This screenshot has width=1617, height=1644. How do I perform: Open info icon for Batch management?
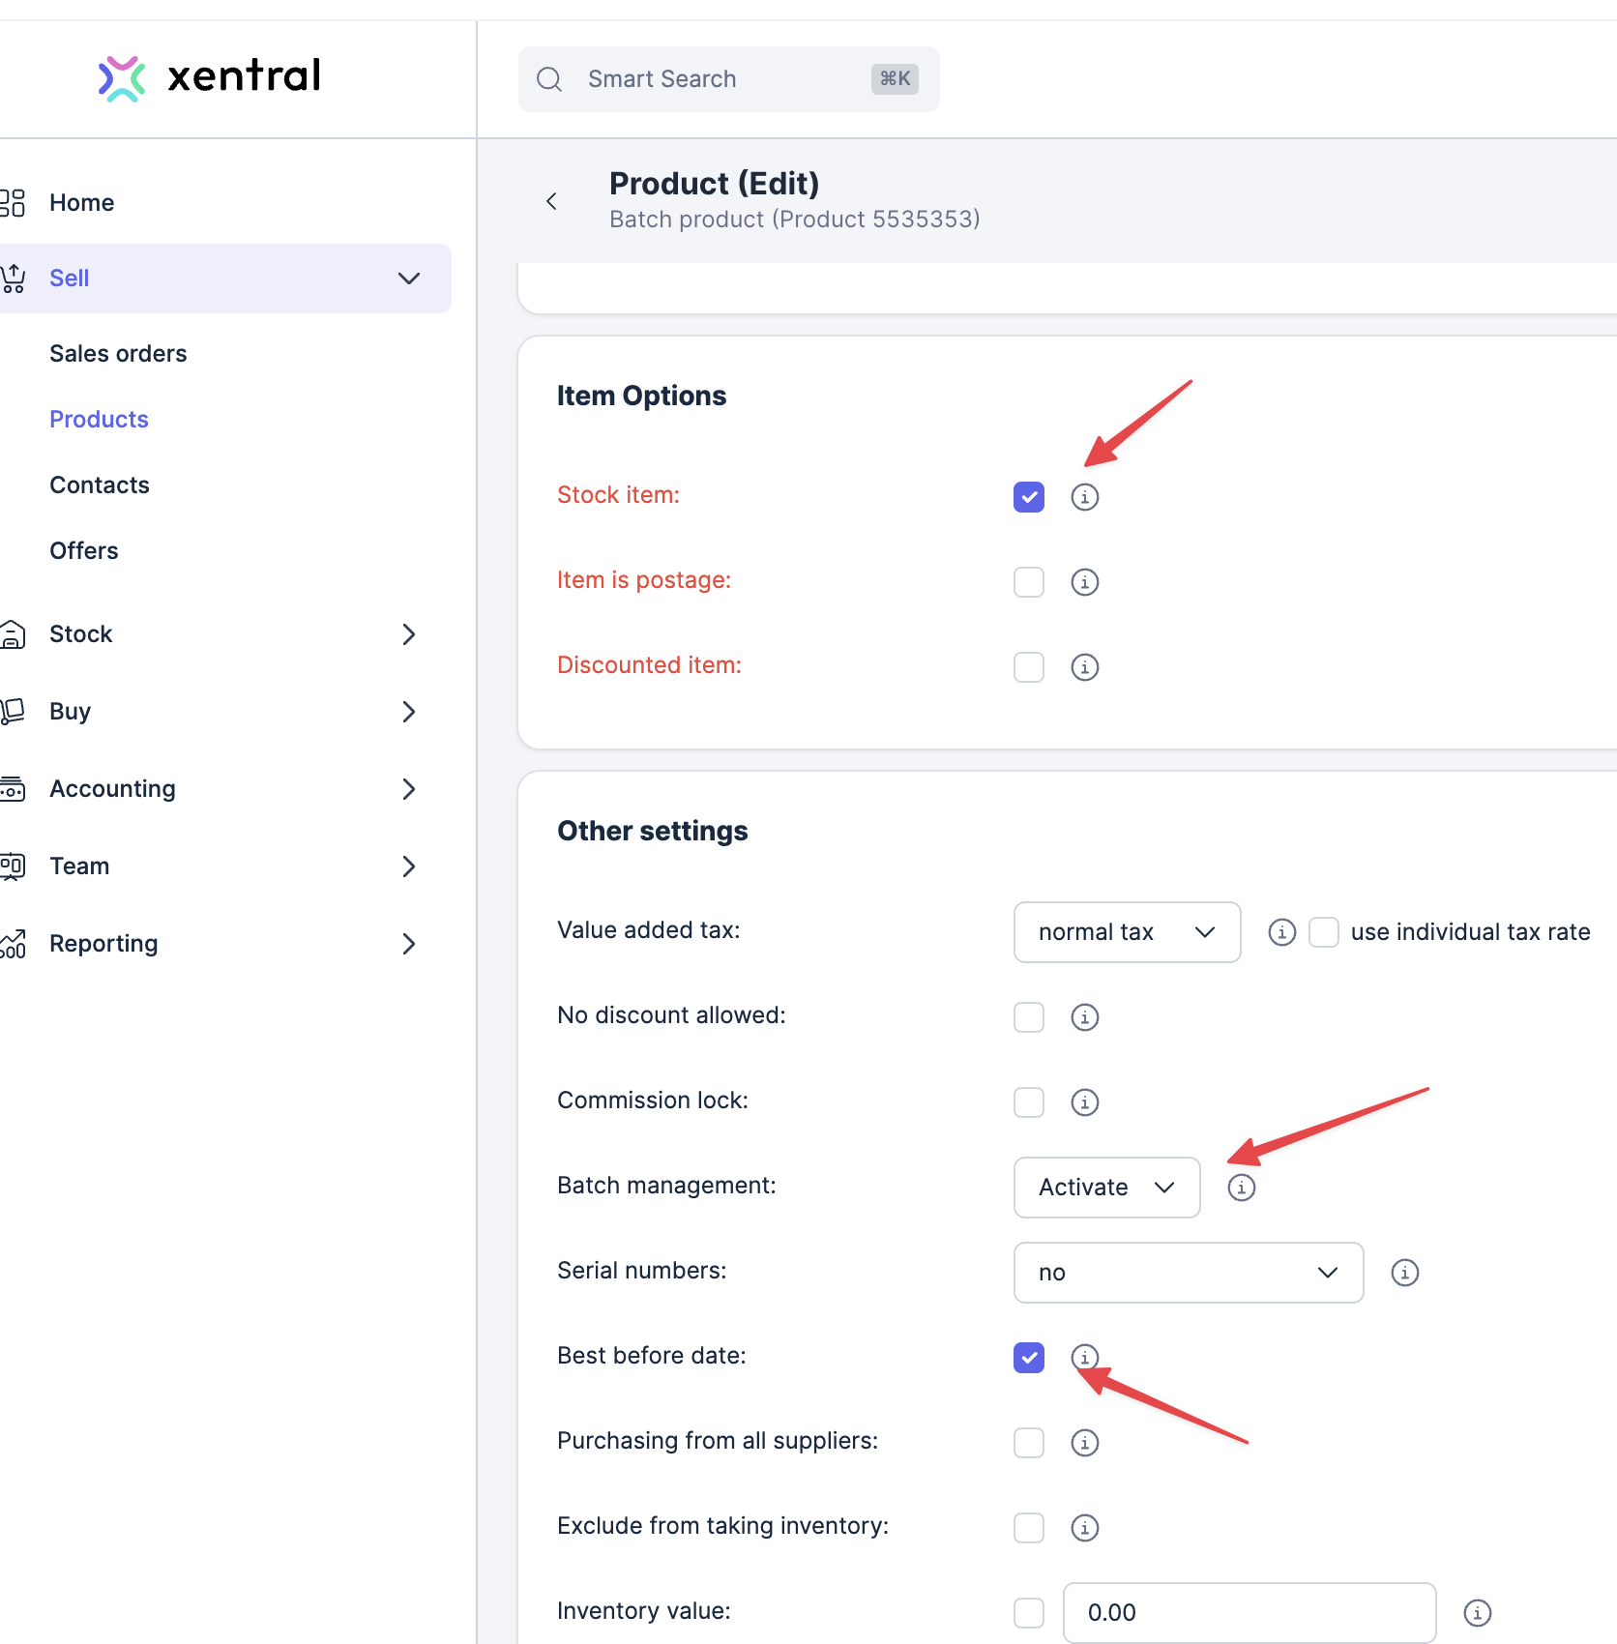pyautogui.click(x=1242, y=1188)
